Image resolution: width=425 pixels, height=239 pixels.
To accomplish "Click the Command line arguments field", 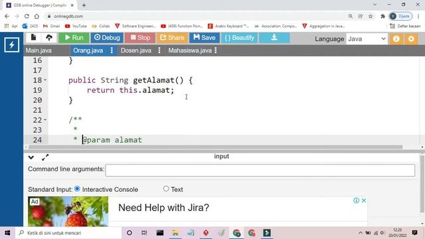I will click(x=260, y=170).
